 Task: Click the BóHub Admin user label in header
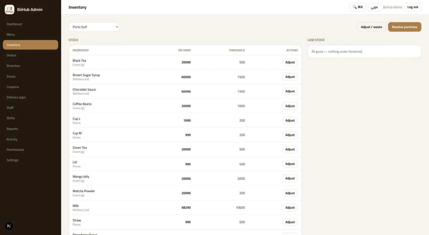click(393, 7)
